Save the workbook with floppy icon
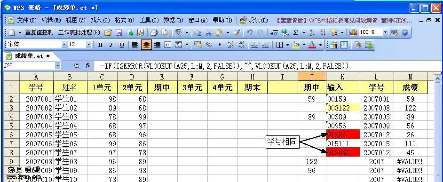Viewport: 443px width, 182px height. [119, 32]
